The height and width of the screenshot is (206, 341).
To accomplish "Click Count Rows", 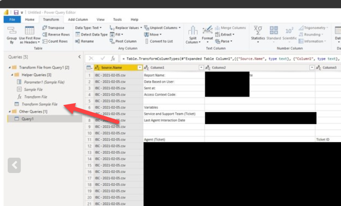I will click(55, 41).
